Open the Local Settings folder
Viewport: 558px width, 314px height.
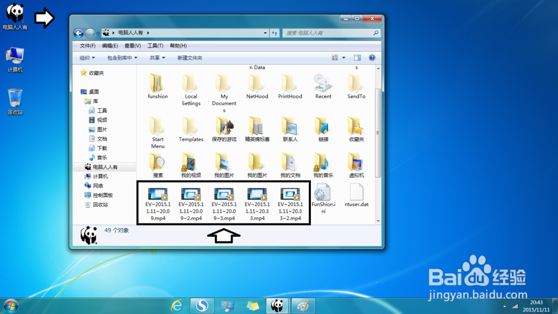coord(191,90)
